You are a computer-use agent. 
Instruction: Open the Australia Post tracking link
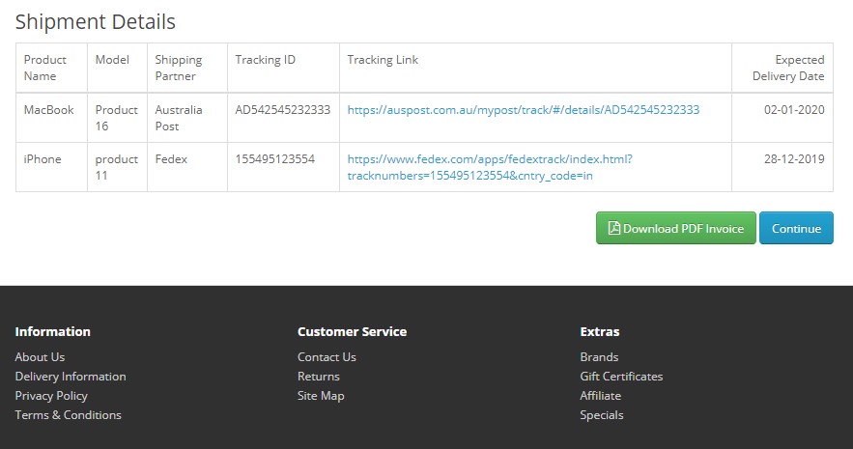(x=524, y=110)
